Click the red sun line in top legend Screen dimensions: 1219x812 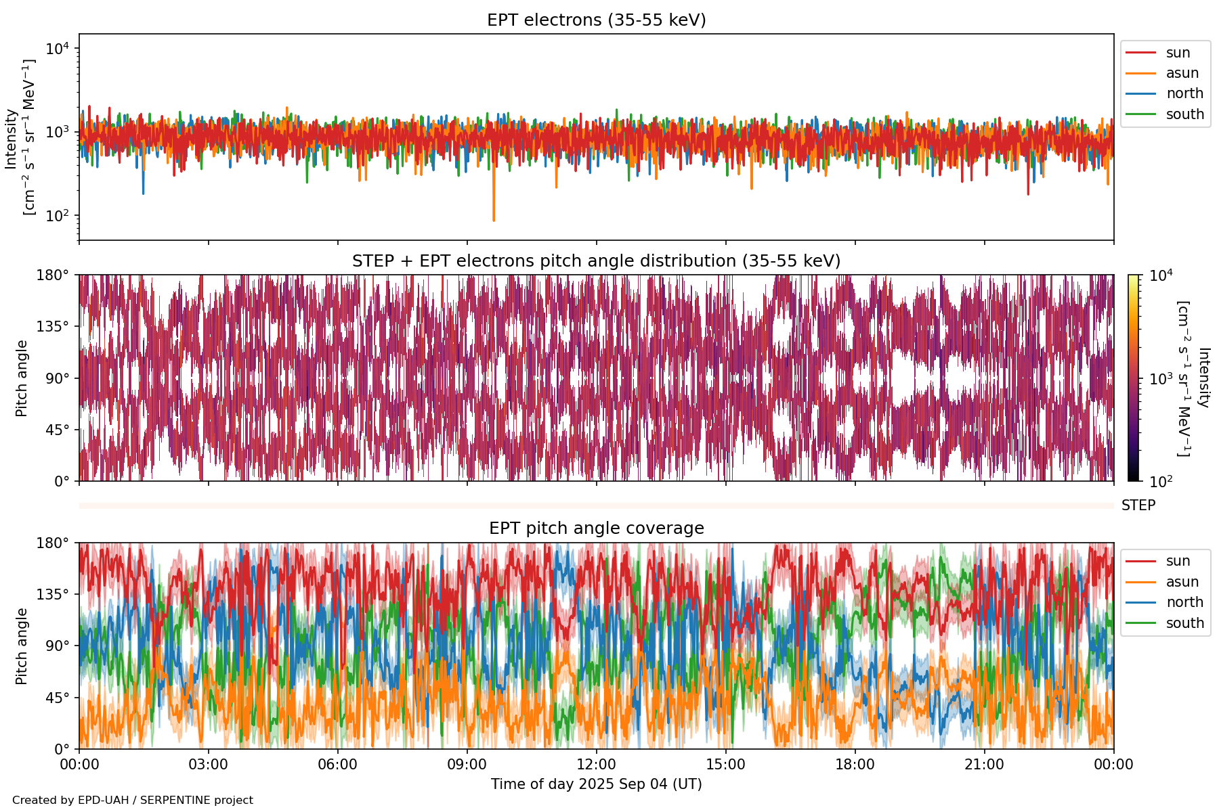click(1140, 53)
